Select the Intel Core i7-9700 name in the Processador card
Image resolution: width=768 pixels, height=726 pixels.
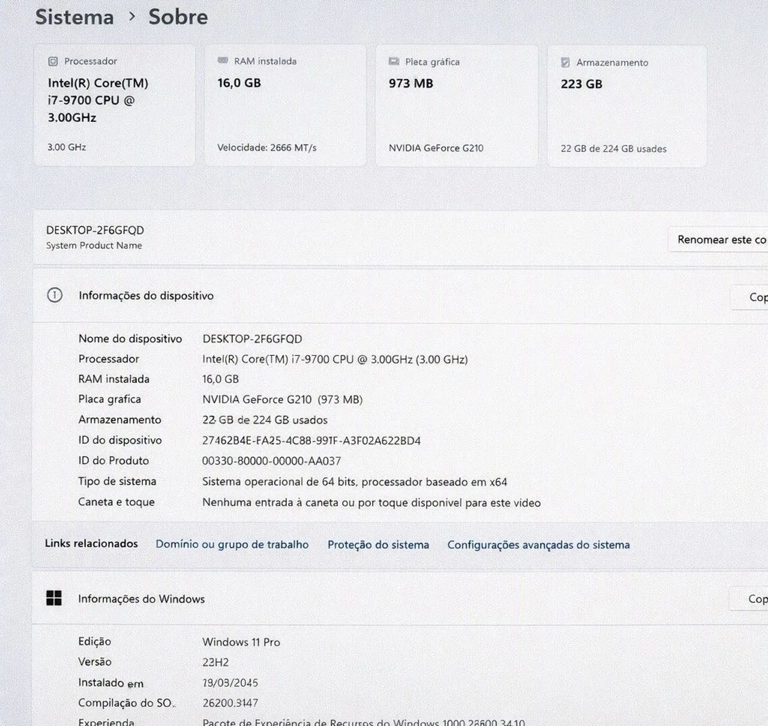pos(98,100)
